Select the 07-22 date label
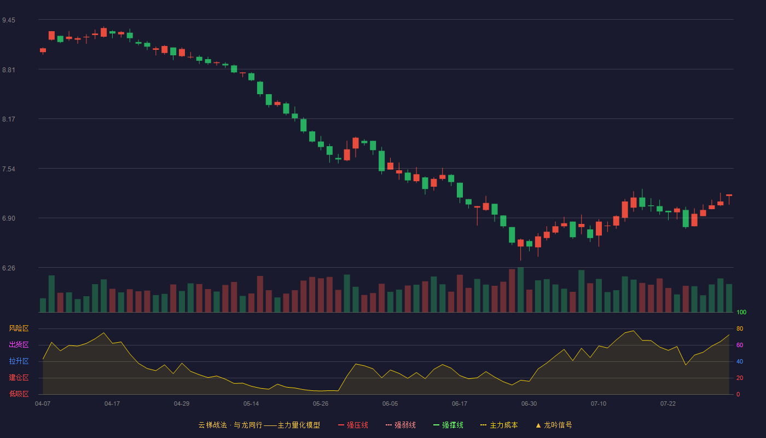The height and width of the screenshot is (438, 766). click(x=668, y=404)
